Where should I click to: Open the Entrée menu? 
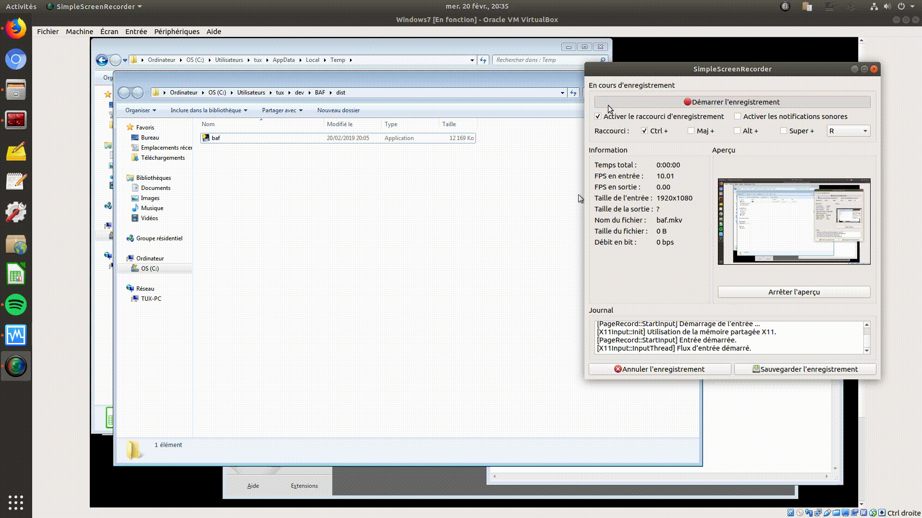(x=136, y=32)
